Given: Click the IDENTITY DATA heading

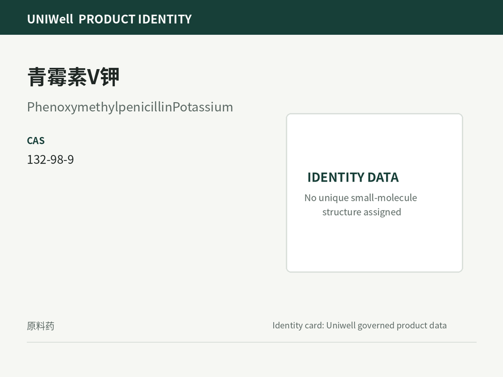Looking at the screenshot, I should [x=353, y=177].
